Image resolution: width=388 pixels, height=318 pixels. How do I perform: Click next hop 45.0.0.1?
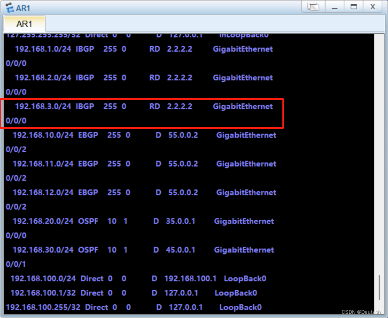pyautogui.click(x=180, y=250)
